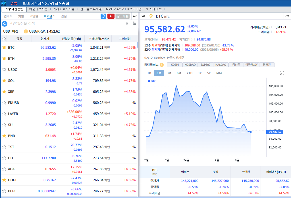This screenshot has height=198, width=291.
Task: Expand the chart to fullscreen via corner icon
Action: [282, 73]
